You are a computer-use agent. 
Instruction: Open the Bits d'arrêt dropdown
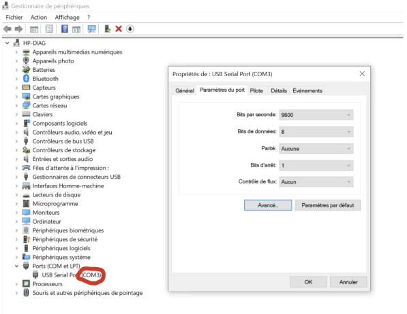pyautogui.click(x=316, y=165)
